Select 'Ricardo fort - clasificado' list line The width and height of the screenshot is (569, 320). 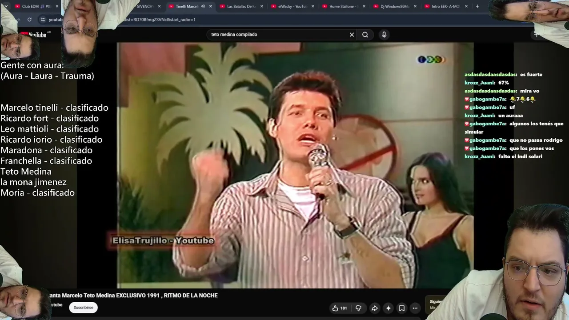tap(49, 118)
